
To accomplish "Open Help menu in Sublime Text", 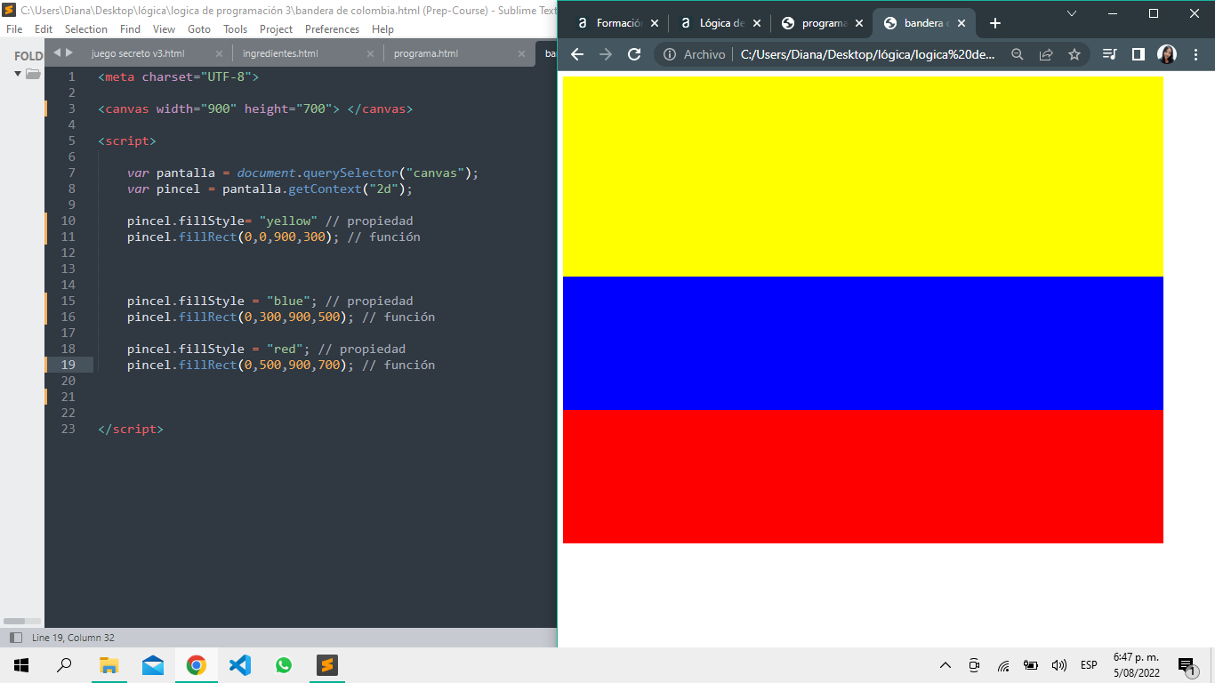I will click(x=382, y=29).
